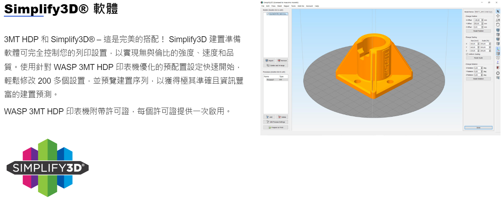Screen dimensions: 503x199
Task: Pick the scale models tool icon
Action: [x=498, y=20]
